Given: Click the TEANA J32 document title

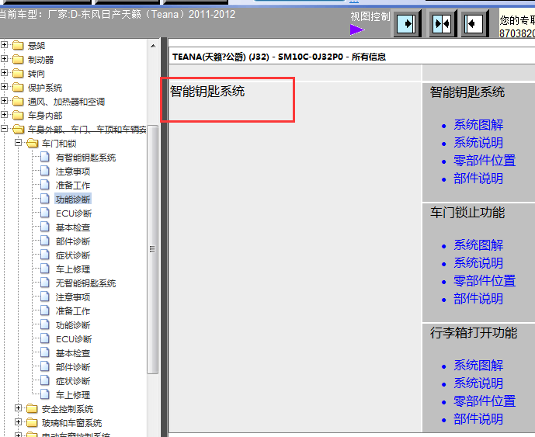Looking at the screenshot, I should (x=279, y=57).
